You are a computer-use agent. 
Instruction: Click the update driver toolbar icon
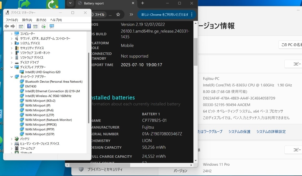pos(43,26)
